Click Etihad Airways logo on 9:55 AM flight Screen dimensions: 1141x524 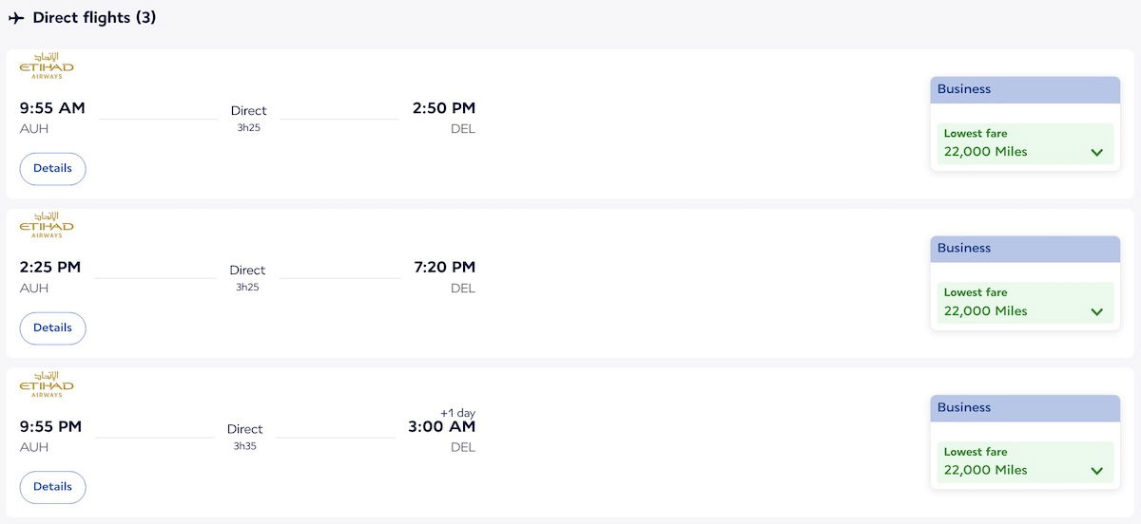(x=47, y=65)
